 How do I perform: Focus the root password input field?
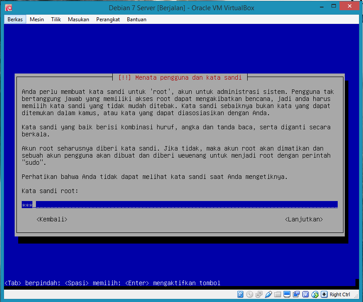180,205
